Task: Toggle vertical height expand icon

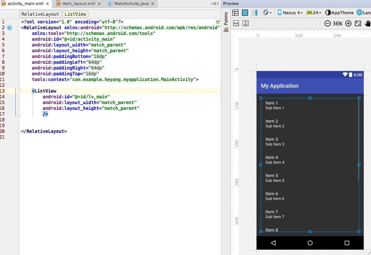Action: coord(245,23)
